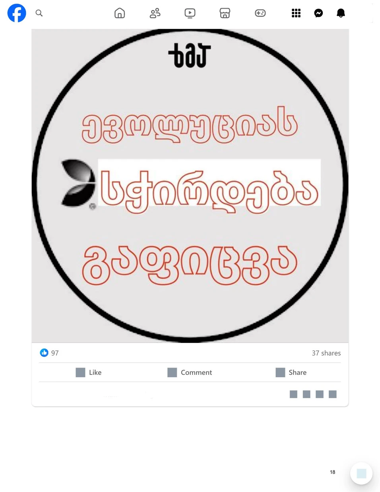Open the floating round button at bottom right

point(361,473)
